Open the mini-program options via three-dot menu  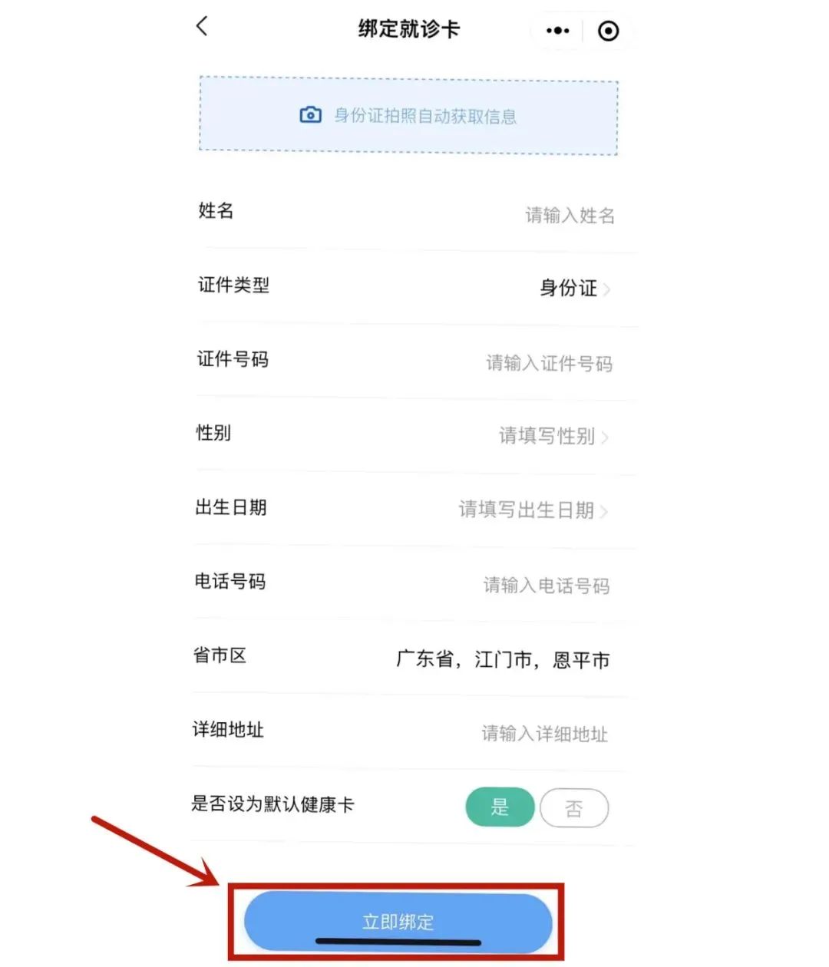coord(556,30)
